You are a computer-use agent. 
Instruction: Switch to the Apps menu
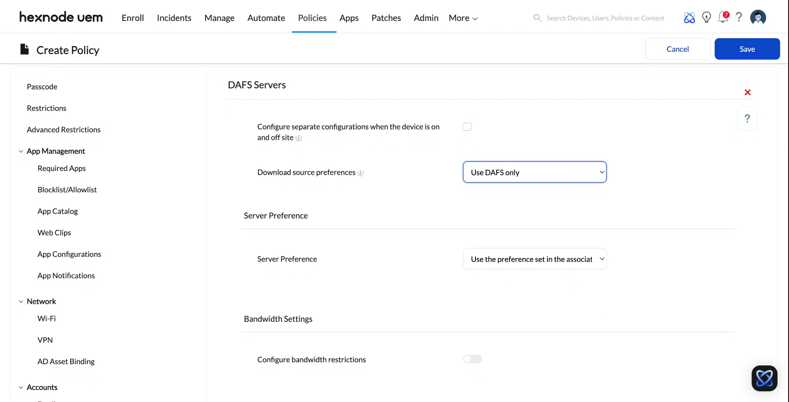(x=348, y=18)
